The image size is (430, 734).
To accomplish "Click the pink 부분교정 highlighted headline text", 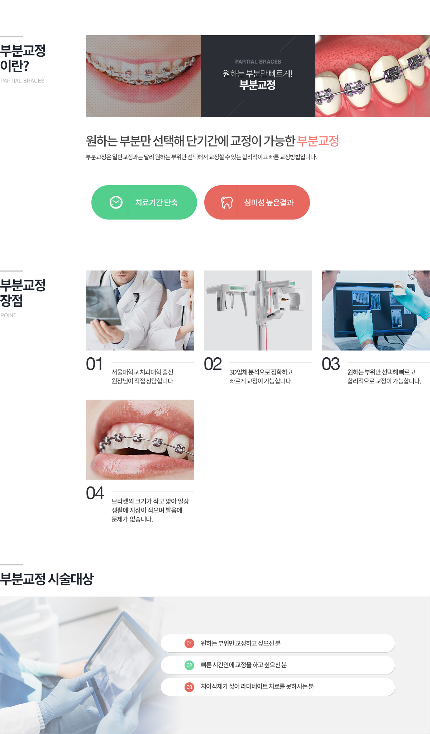I will tap(318, 141).
